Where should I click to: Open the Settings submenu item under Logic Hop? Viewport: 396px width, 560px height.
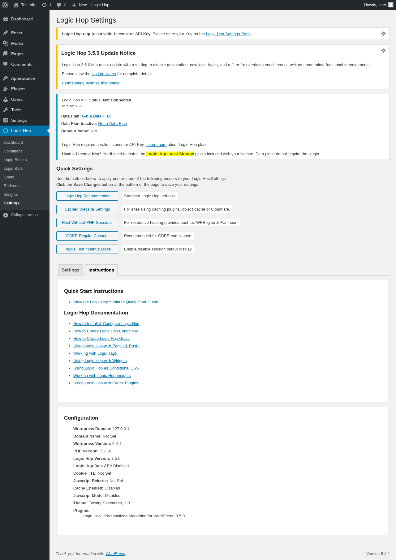coord(12,203)
